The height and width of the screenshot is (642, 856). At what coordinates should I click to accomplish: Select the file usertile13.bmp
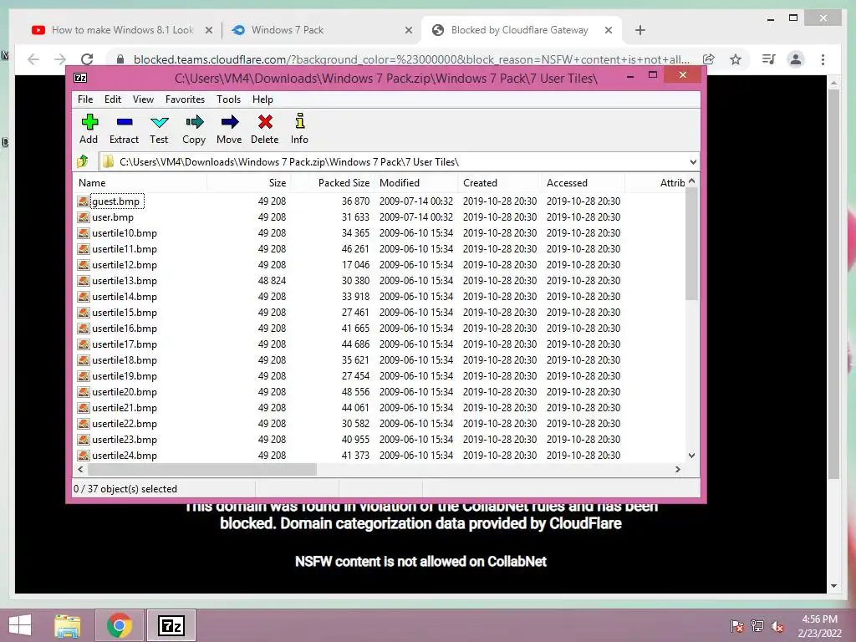[125, 281]
